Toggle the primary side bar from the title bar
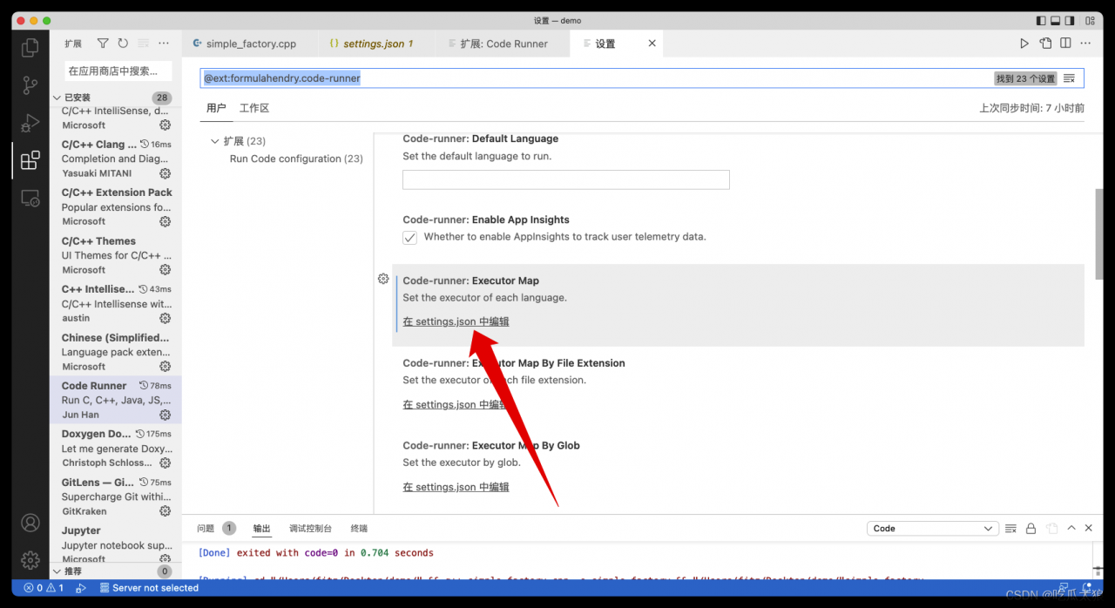1115x608 pixels. point(1041,21)
